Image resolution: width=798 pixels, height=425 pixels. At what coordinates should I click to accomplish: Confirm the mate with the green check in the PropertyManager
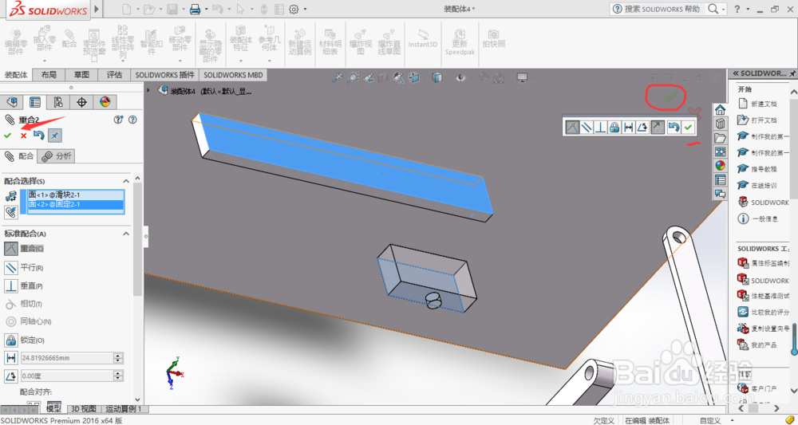tap(8, 136)
